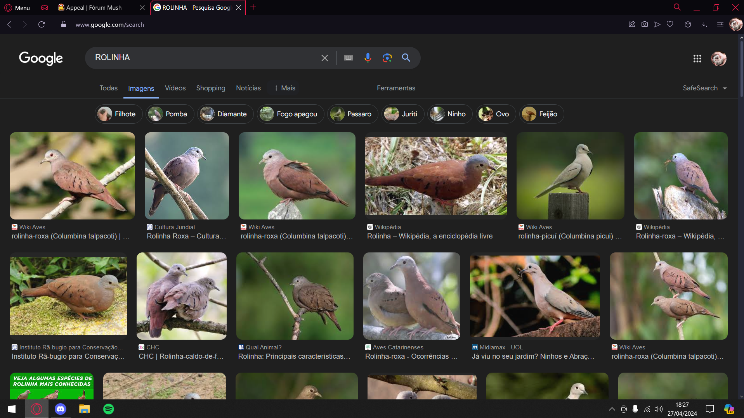Open Easy Setup sliders icon
Viewport: 744px width, 418px height.
(720, 24)
